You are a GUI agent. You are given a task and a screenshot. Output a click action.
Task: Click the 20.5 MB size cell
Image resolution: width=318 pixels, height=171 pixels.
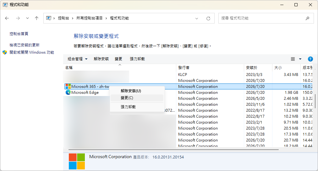tap(291, 128)
